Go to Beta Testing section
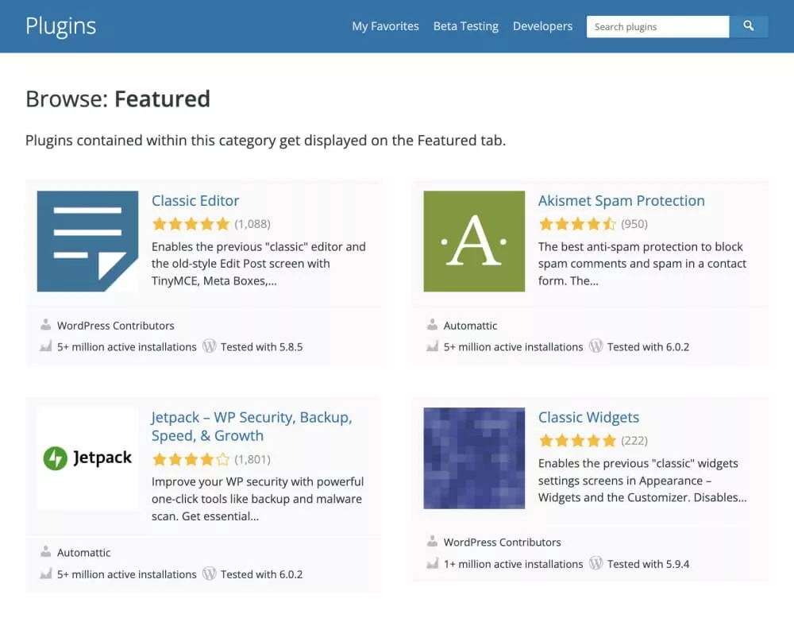794x618 pixels. tap(466, 26)
